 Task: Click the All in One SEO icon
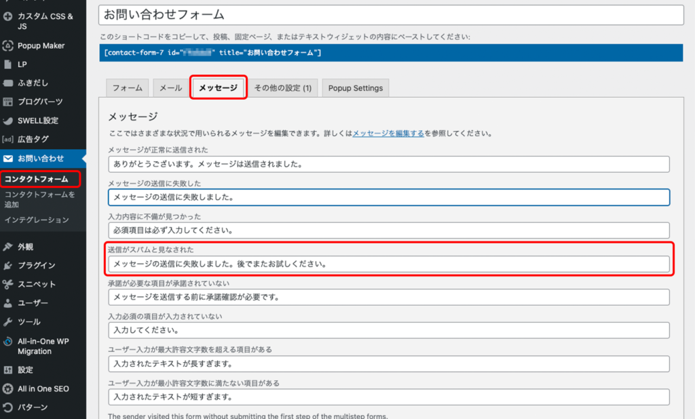[8, 389]
